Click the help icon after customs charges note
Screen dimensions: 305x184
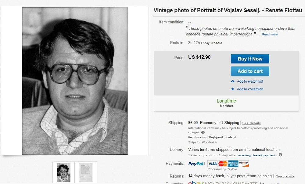(203, 132)
